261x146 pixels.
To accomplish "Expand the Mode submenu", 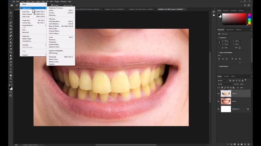I will point(33,4).
